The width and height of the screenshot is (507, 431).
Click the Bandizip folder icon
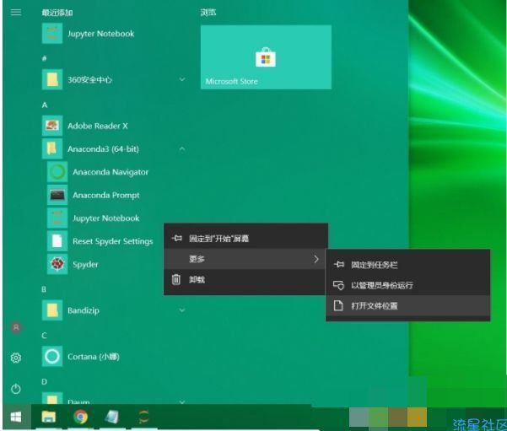pos(52,310)
